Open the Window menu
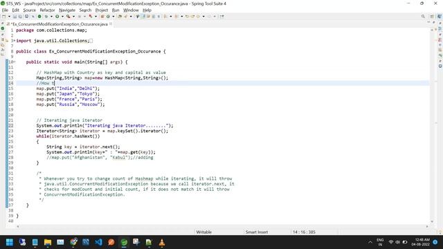 pyautogui.click(x=131, y=10)
